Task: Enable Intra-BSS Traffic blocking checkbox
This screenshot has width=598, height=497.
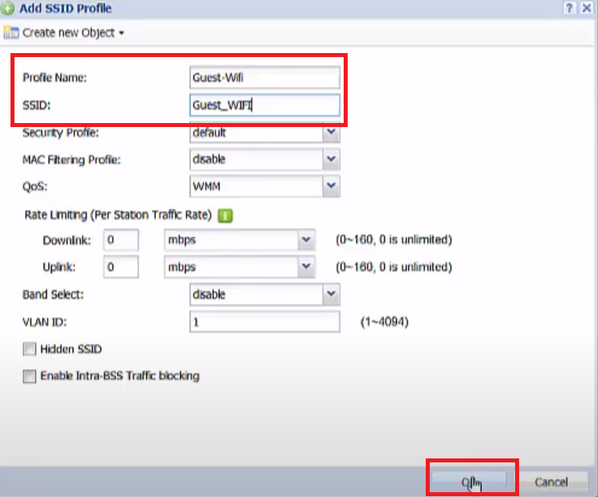Action: [x=30, y=376]
